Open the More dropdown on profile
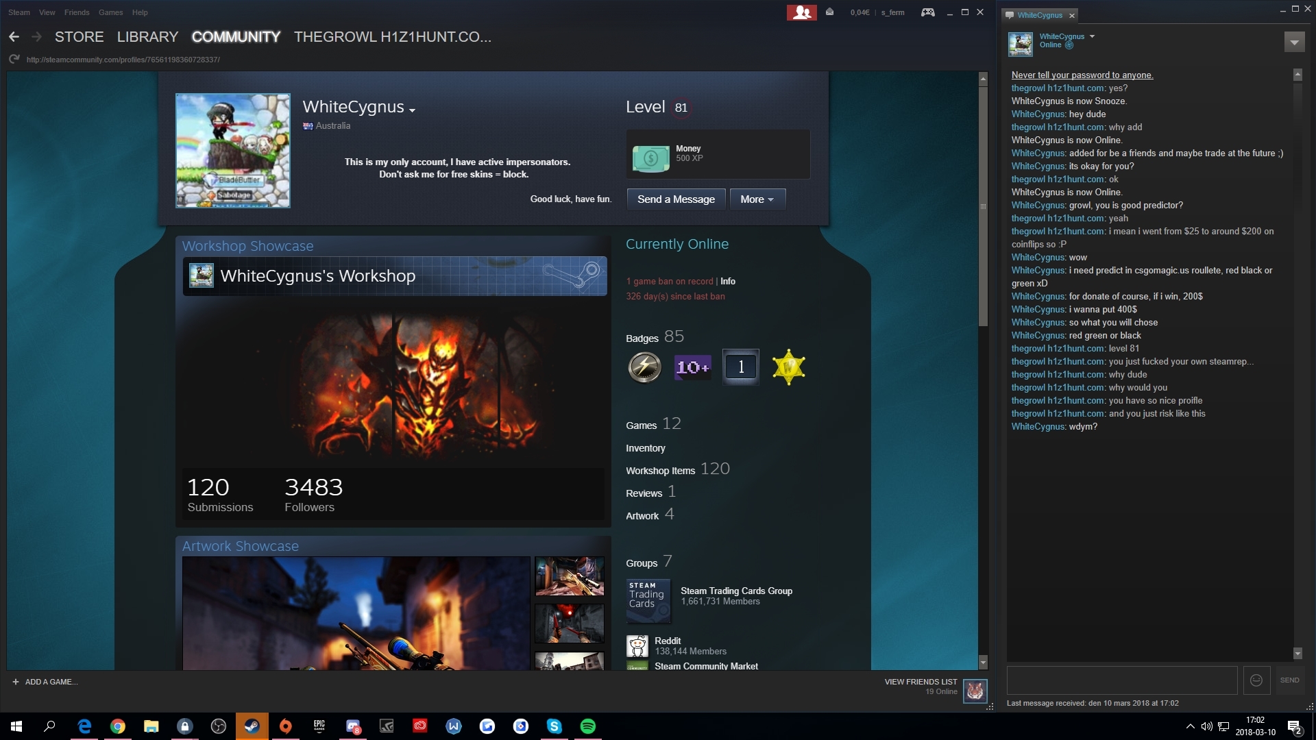 (x=757, y=199)
